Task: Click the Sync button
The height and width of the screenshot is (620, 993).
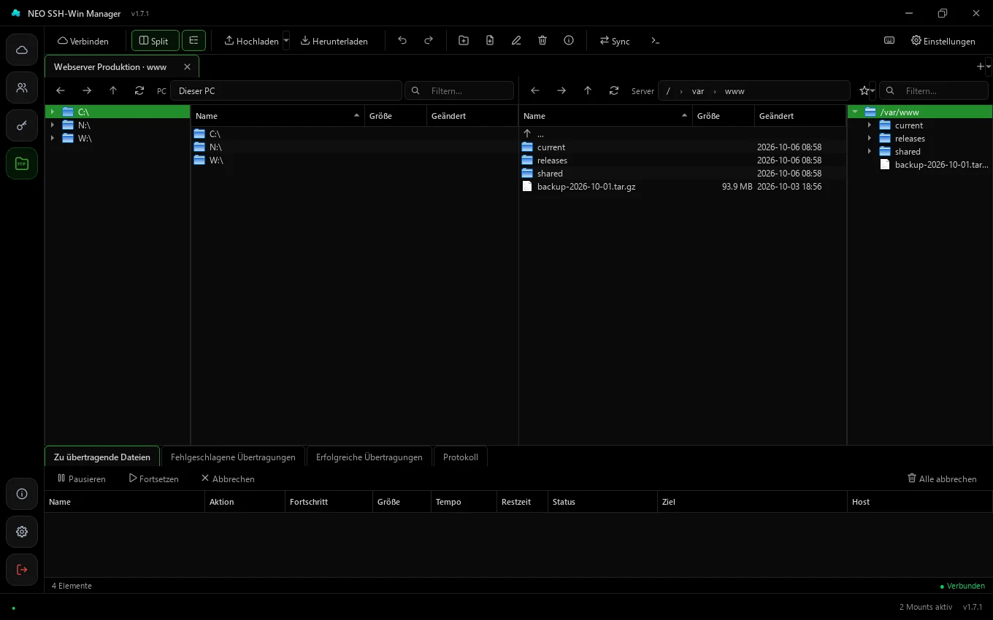Action: pyautogui.click(x=615, y=41)
